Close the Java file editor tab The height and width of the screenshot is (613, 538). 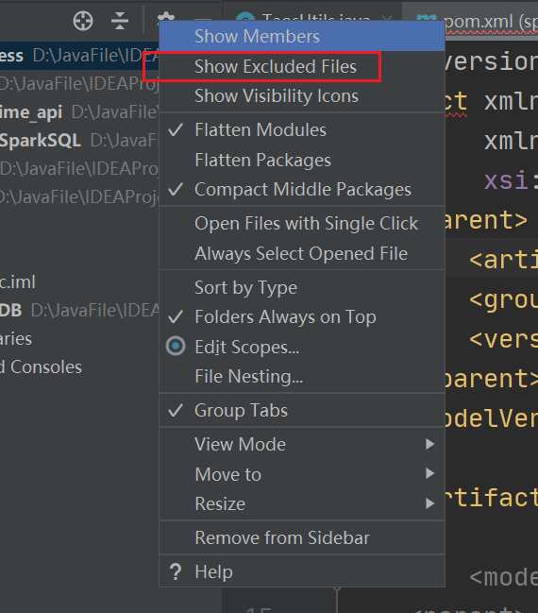(x=386, y=18)
